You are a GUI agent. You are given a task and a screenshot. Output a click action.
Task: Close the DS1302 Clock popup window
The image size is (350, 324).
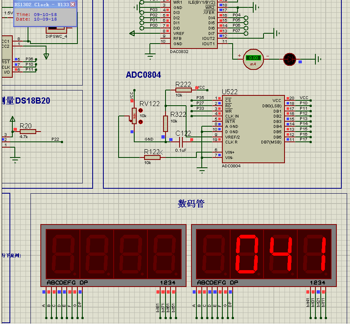pyautogui.click(x=73, y=5)
